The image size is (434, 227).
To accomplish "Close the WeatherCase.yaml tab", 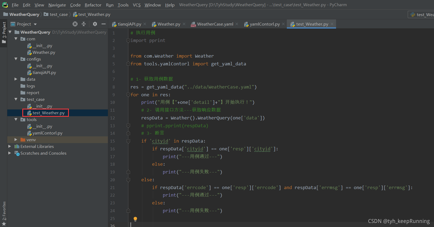I will point(237,24).
